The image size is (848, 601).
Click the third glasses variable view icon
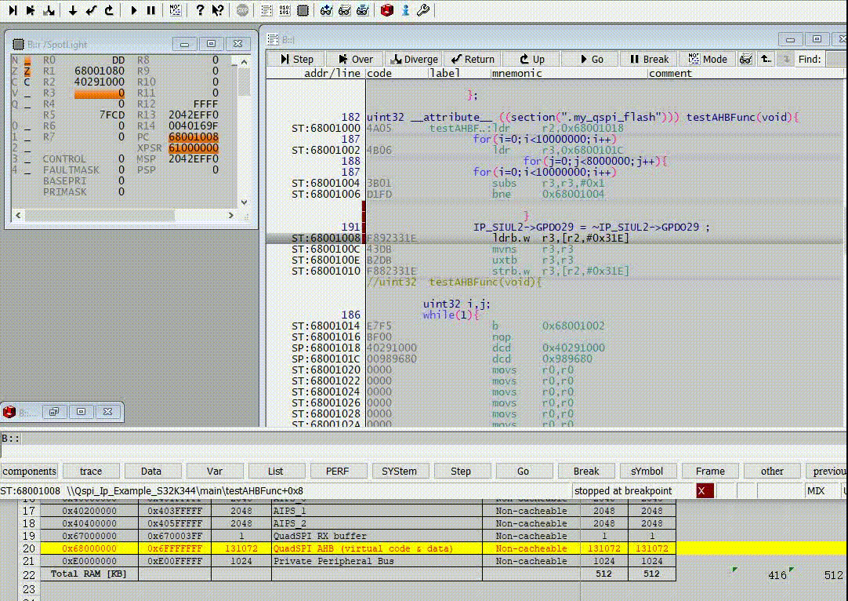363,9
